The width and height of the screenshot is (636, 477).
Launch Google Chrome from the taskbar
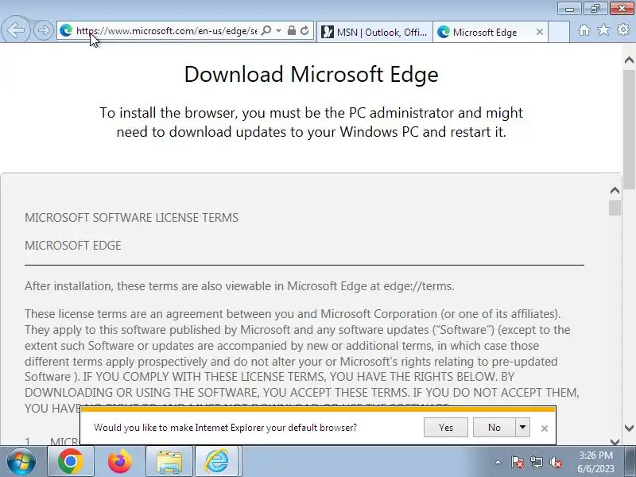(71, 461)
